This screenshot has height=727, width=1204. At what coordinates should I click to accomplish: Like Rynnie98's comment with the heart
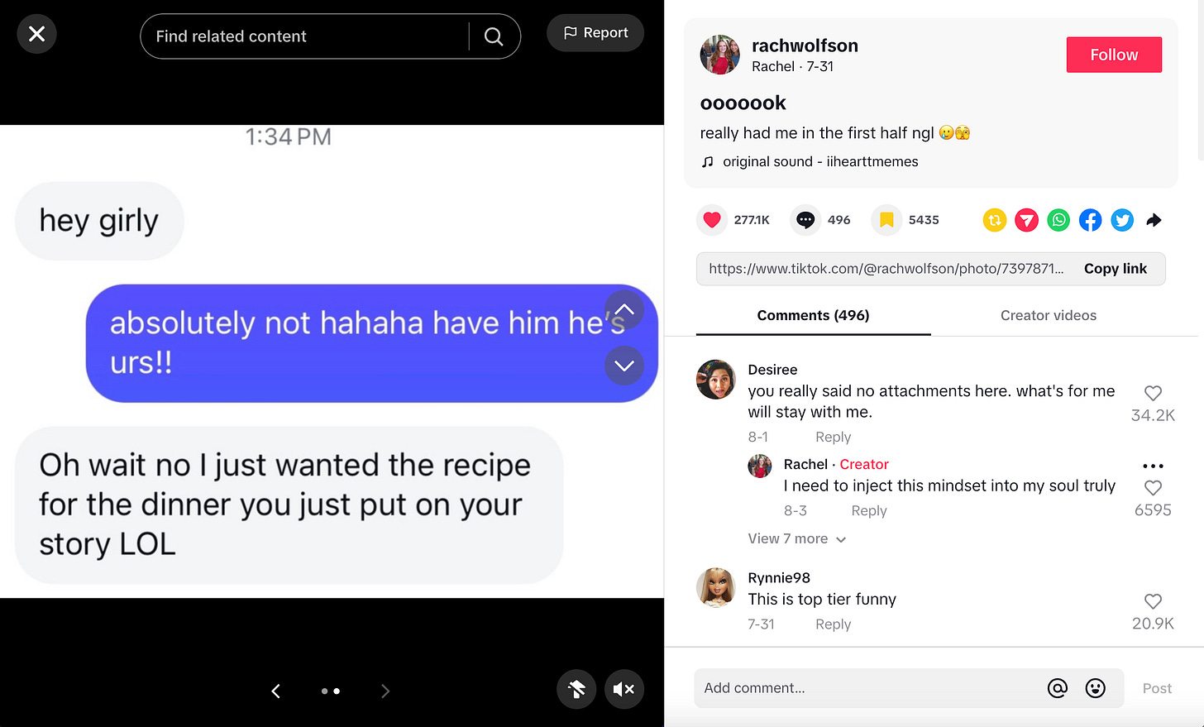[x=1153, y=602]
